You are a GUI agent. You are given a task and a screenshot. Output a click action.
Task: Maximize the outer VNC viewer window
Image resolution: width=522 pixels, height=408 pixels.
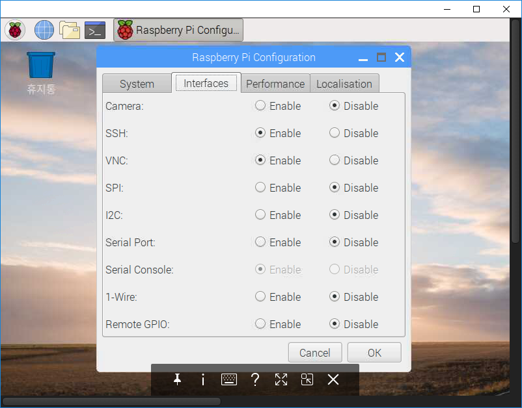coord(476,9)
